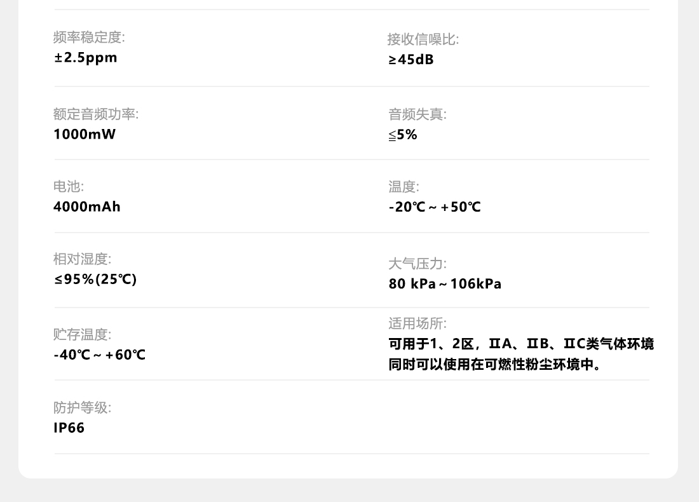Viewport: 699px width, 502px height.
Task: Click the -40℃～+60℃ storage value
Action: pos(99,355)
